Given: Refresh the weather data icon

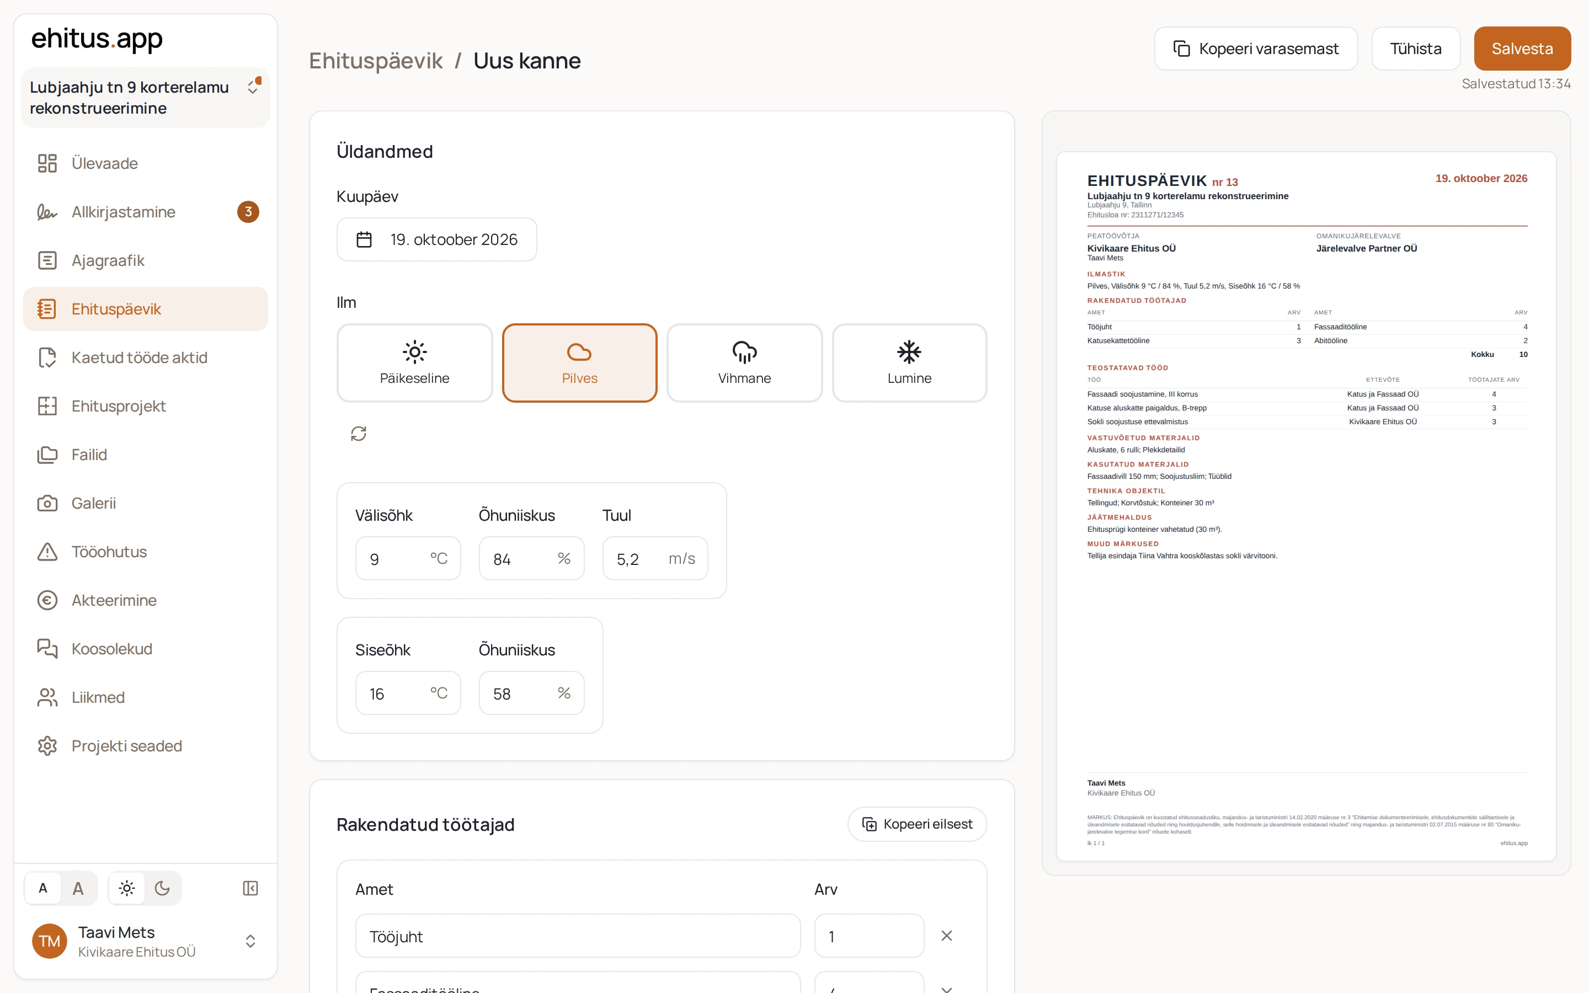Looking at the screenshot, I should [359, 434].
